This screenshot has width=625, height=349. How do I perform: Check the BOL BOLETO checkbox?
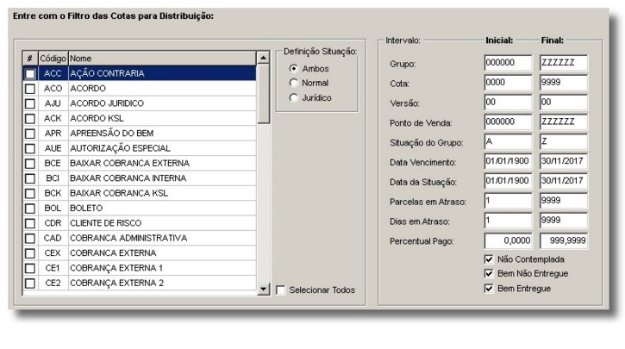point(30,209)
